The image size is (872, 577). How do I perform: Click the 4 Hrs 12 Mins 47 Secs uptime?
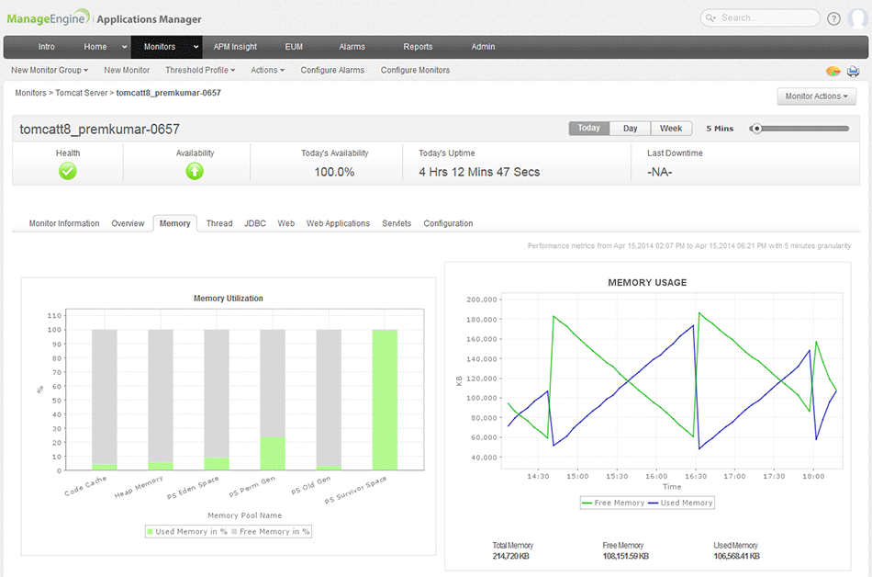point(479,172)
